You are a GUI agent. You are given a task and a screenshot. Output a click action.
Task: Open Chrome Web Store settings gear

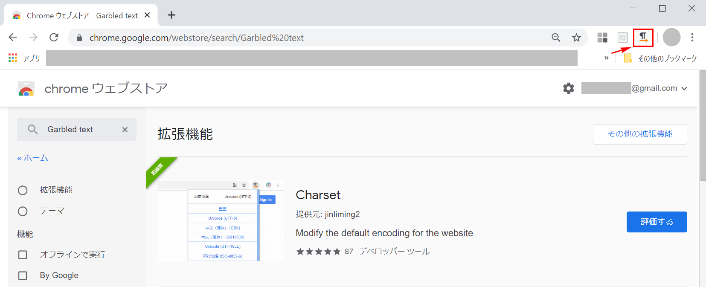click(569, 88)
